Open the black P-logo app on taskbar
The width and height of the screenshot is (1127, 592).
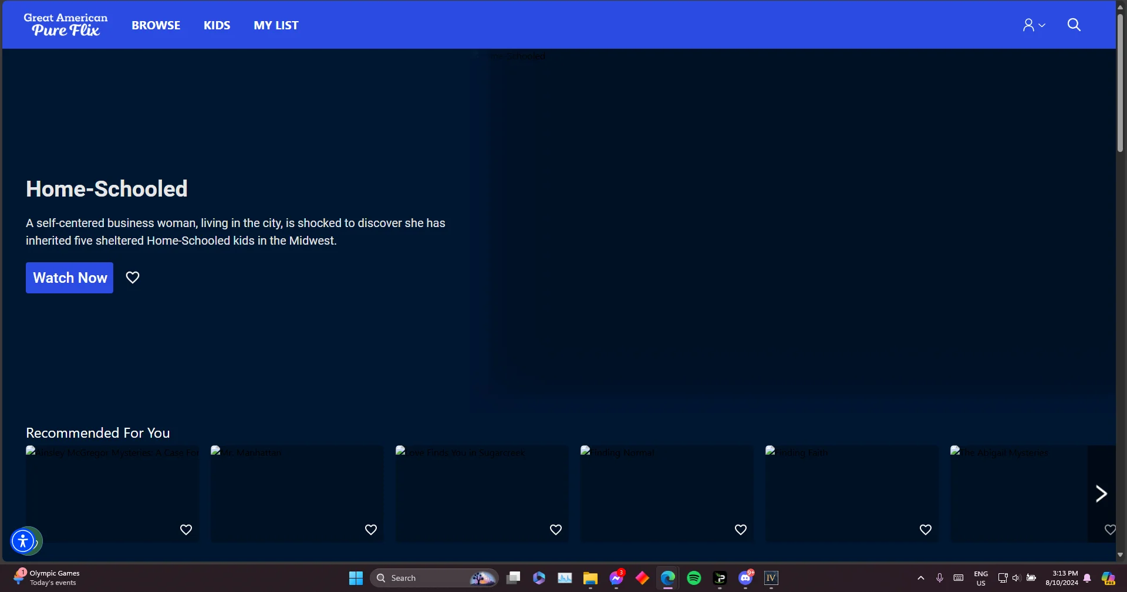tap(720, 579)
